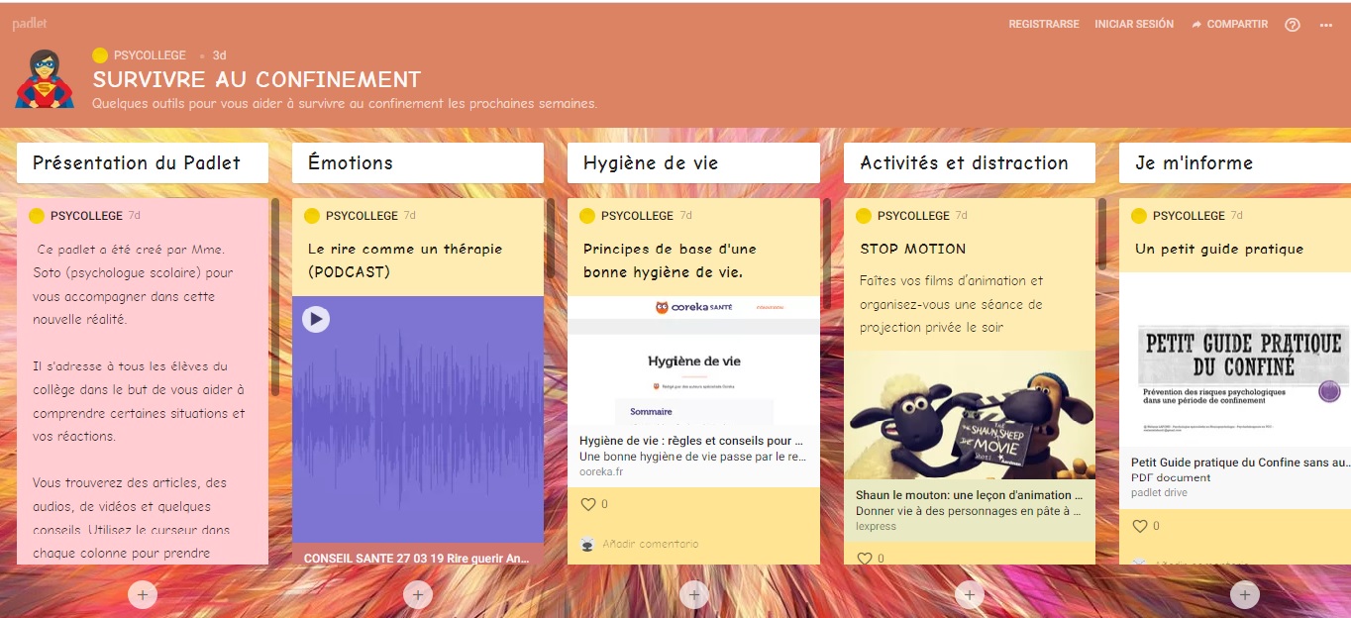Select the Émotions column title

point(351,163)
